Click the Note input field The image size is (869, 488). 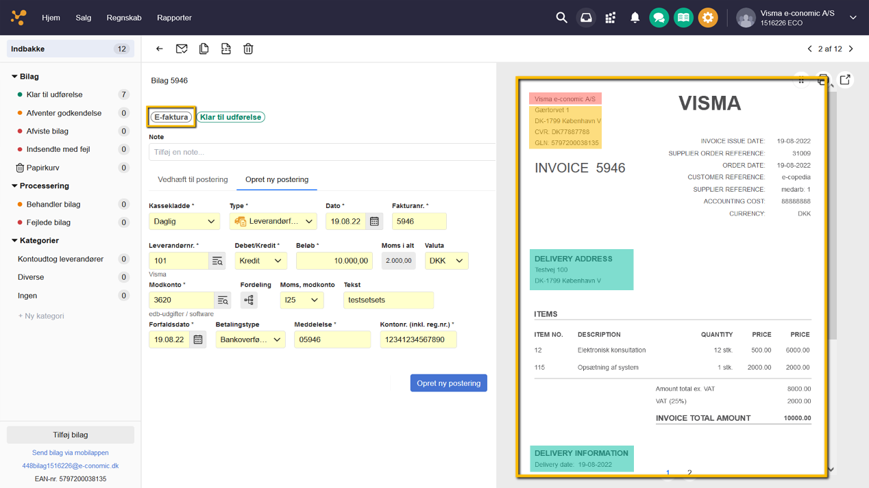coord(322,152)
